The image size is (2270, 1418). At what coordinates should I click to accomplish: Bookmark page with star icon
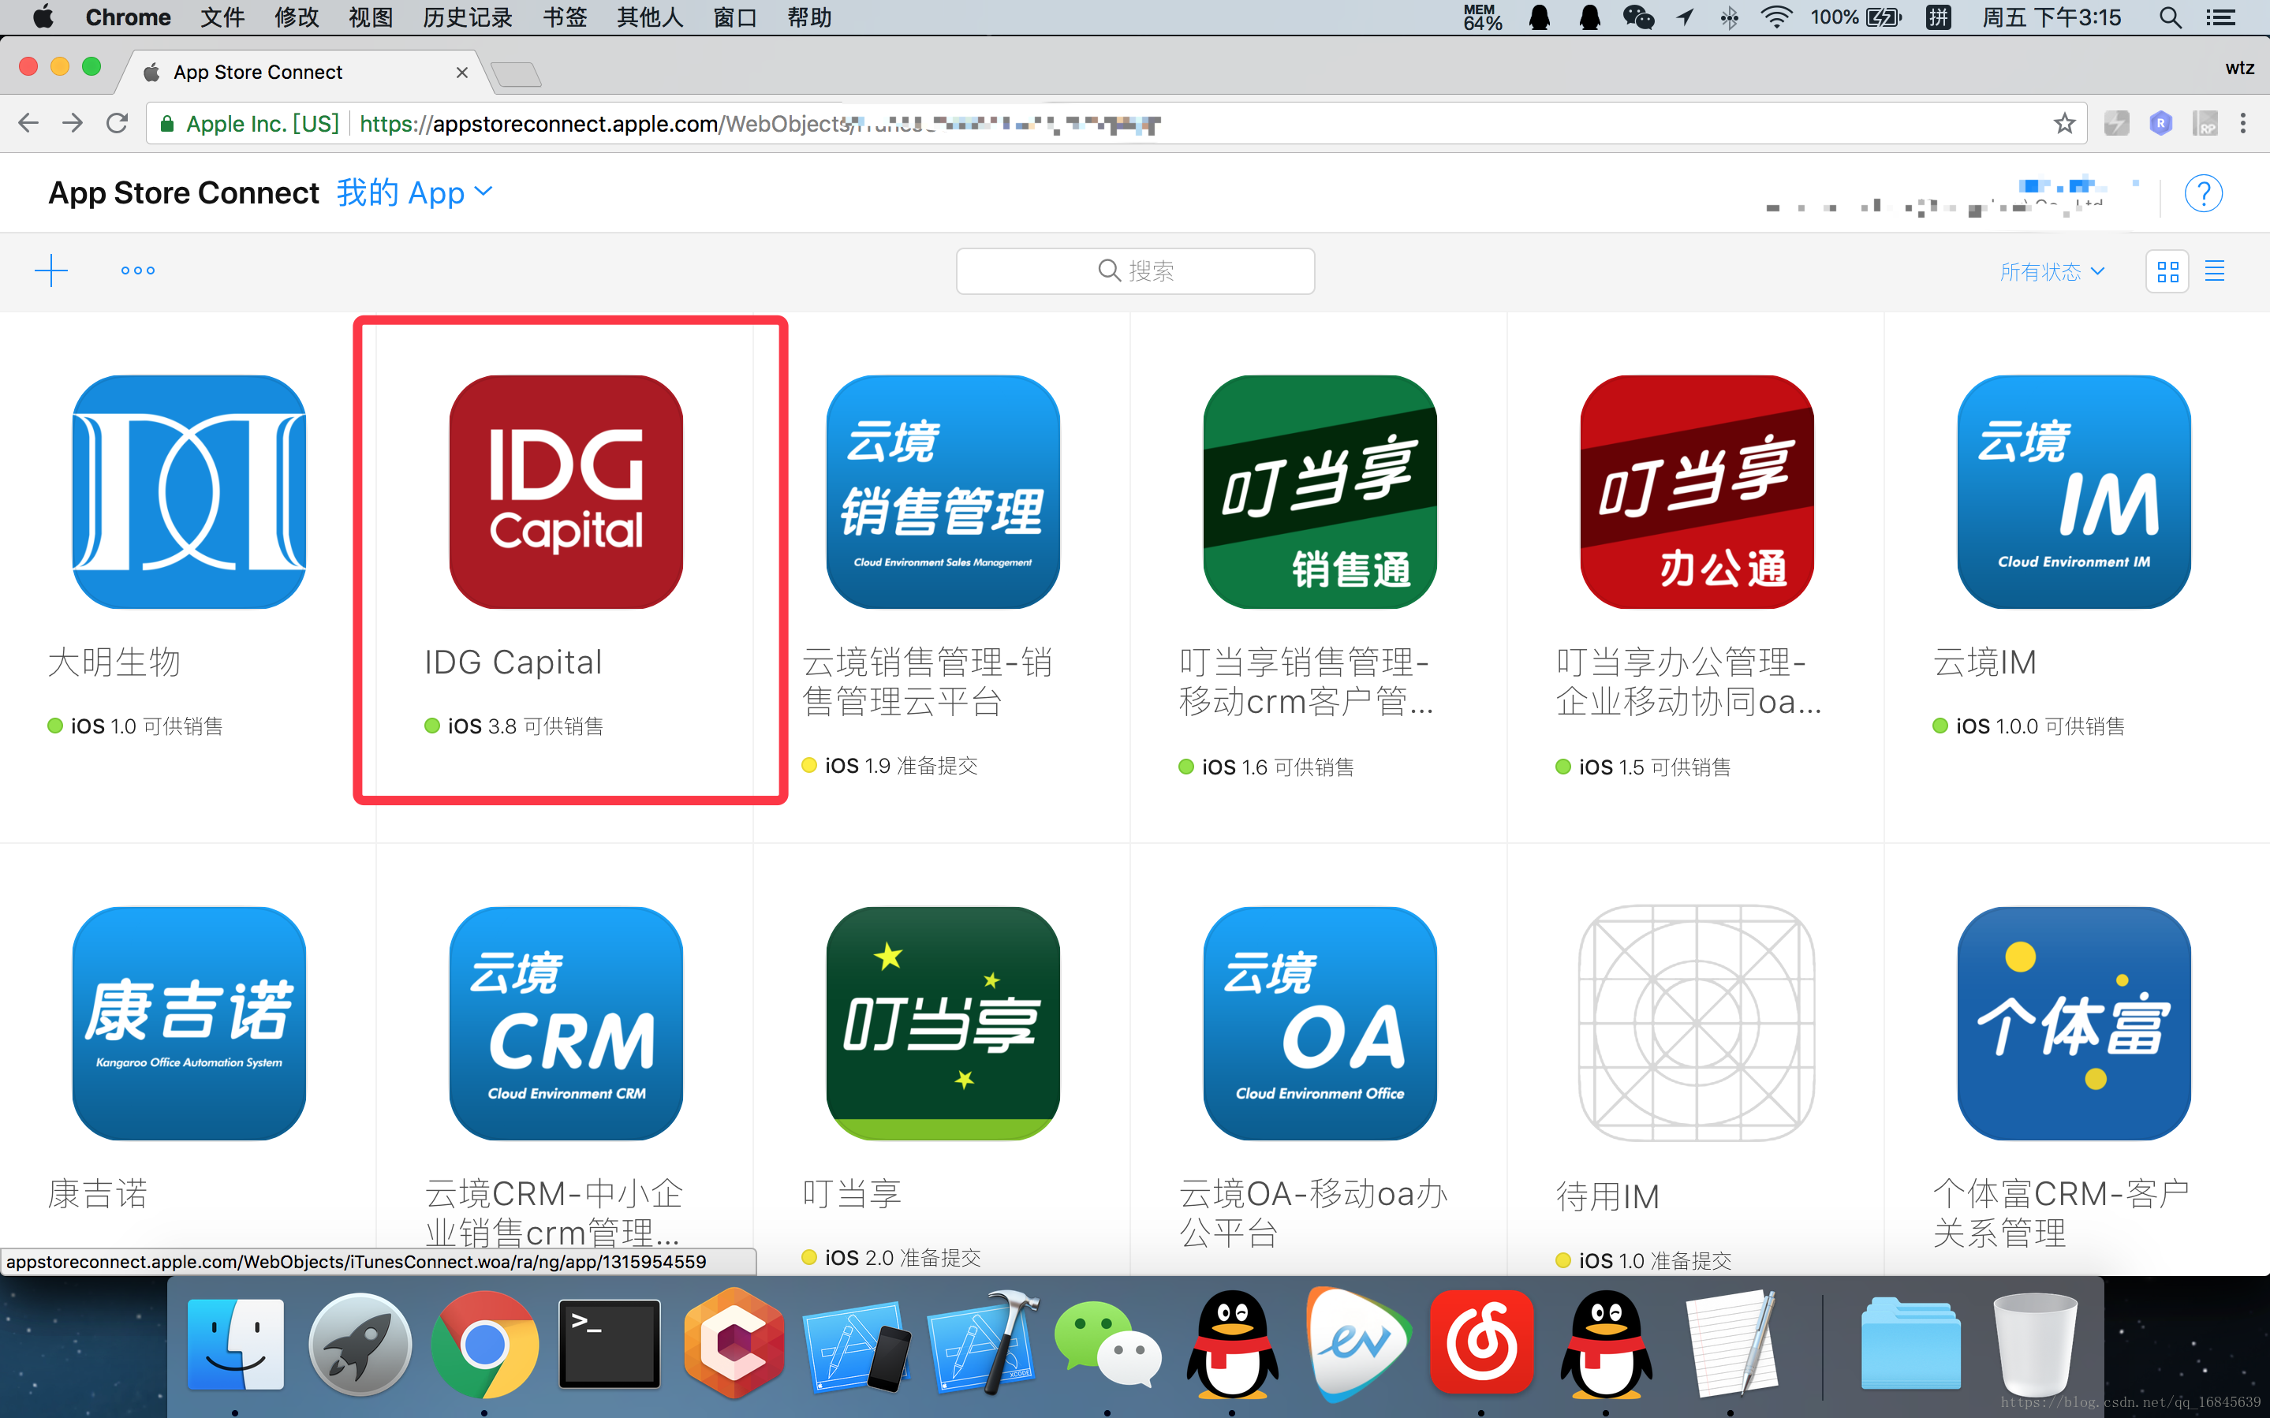point(2063,124)
